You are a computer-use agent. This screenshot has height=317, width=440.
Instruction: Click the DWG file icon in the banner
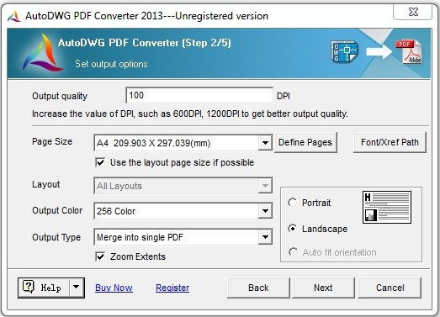344,51
